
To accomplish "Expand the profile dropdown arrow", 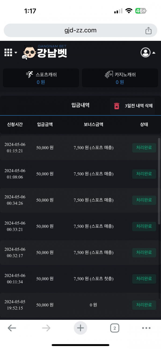I will (x=154, y=53).
